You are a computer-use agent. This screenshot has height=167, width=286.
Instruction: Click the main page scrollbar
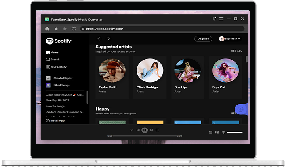[x=247, y=59]
